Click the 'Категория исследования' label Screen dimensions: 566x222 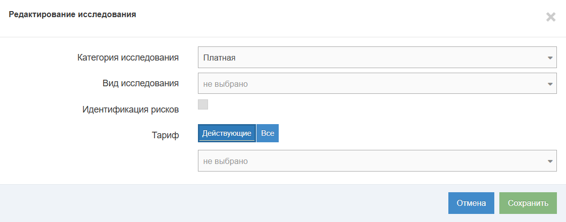(128, 58)
